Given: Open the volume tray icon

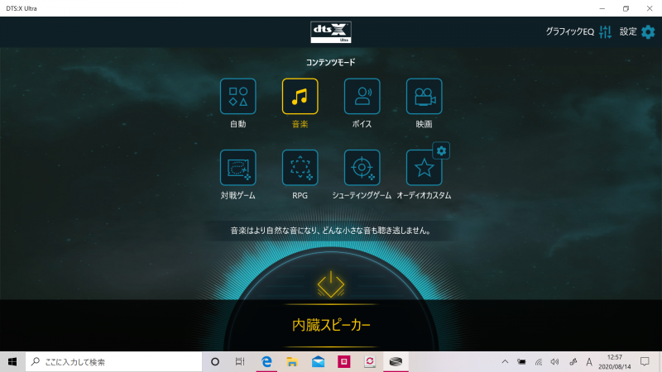Looking at the screenshot, I should click(x=554, y=361).
